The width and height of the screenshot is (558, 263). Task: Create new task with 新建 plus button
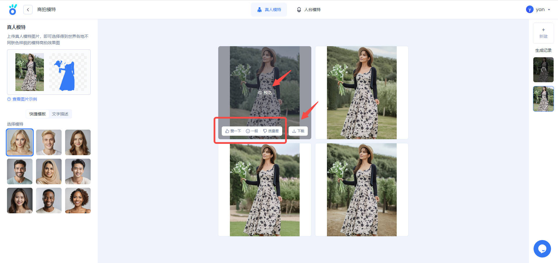click(x=543, y=33)
